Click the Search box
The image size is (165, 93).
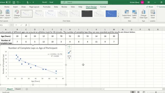84,2
